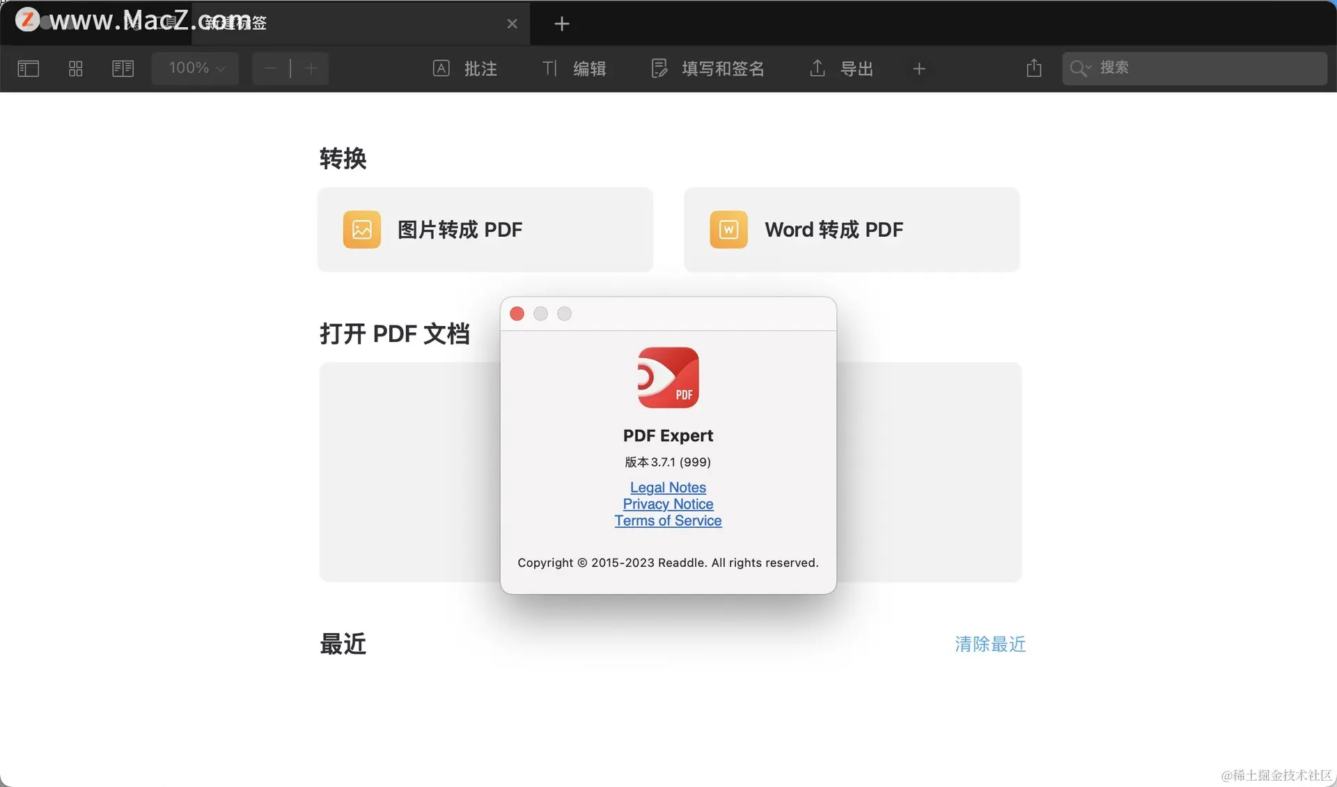The width and height of the screenshot is (1337, 787).
Task: Add a toolbar item with plus icon
Action: (919, 68)
